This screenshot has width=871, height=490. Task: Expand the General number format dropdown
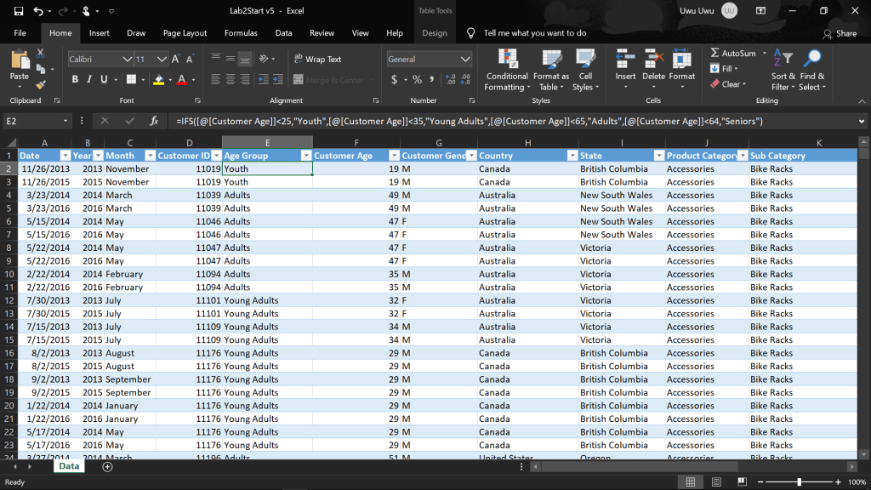coord(465,60)
